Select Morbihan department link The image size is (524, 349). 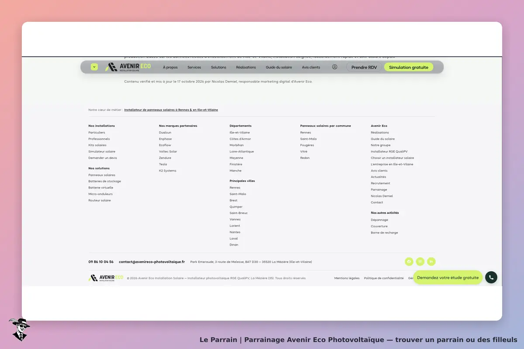237,145
